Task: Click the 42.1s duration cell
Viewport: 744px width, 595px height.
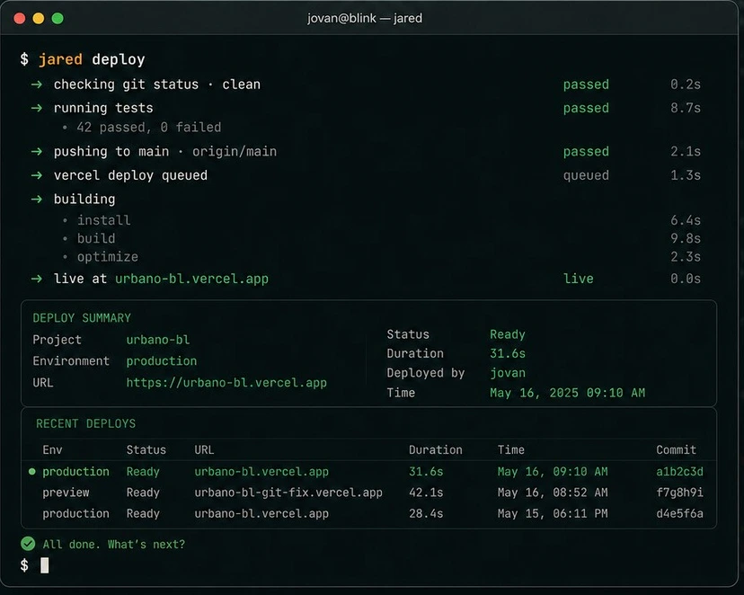Action: [x=426, y=493]
